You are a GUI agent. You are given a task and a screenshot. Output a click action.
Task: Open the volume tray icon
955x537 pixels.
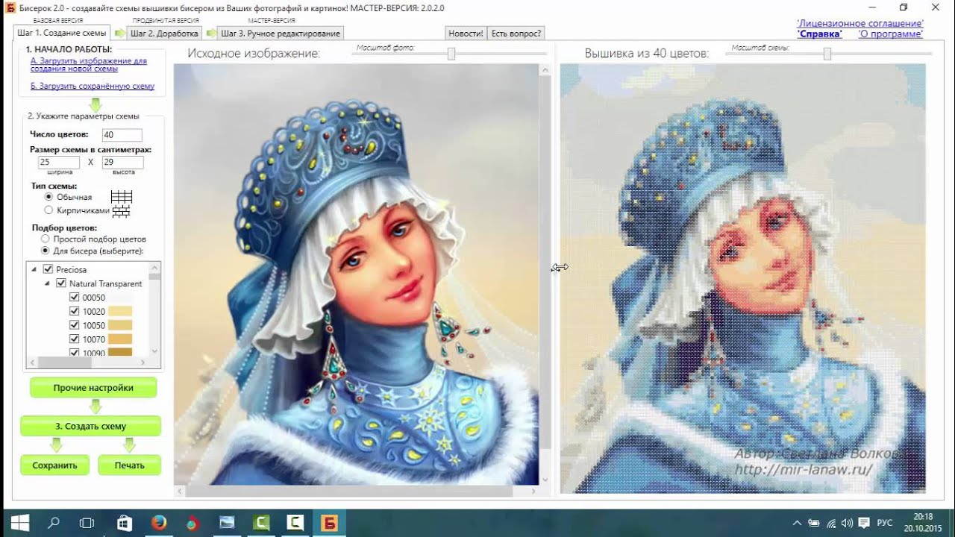point(847,523)
